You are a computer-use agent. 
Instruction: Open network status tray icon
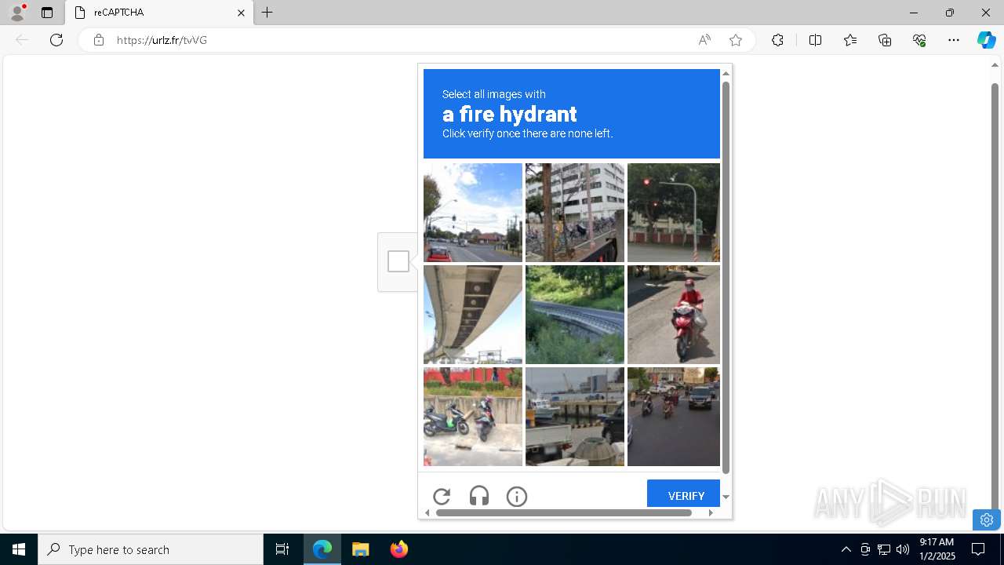pos(884,549)
